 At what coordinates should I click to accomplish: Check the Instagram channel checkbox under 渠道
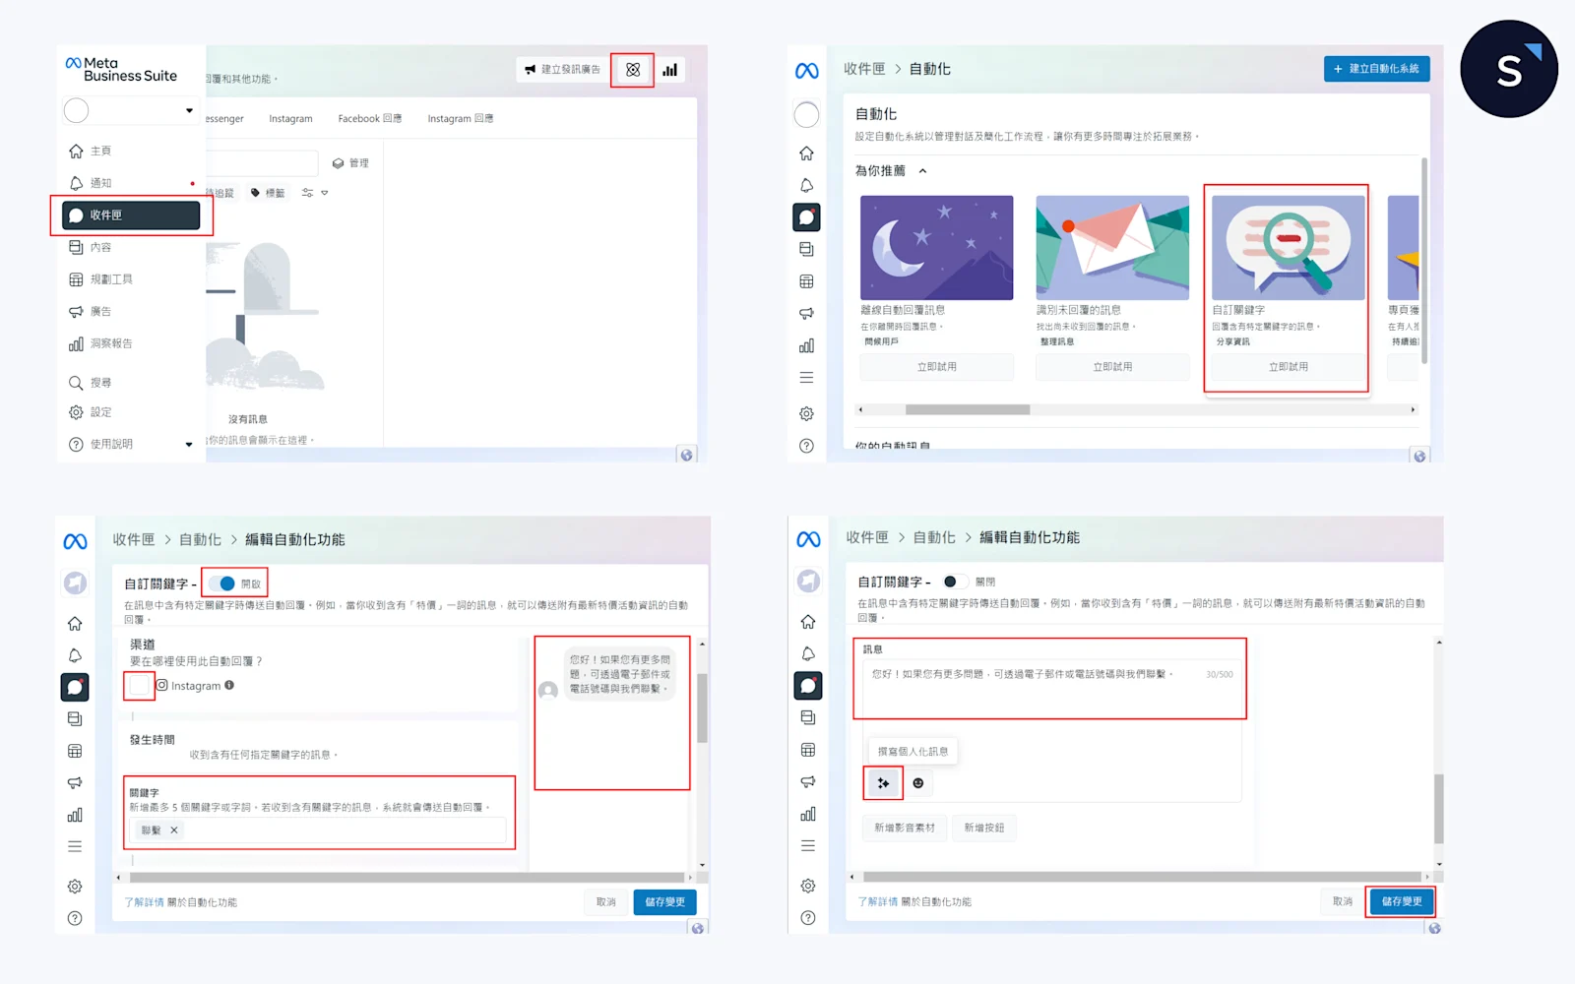(x=138, y=686)
